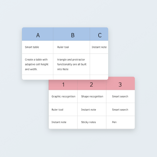
Task: Select column header C
Action: [99, 34]
